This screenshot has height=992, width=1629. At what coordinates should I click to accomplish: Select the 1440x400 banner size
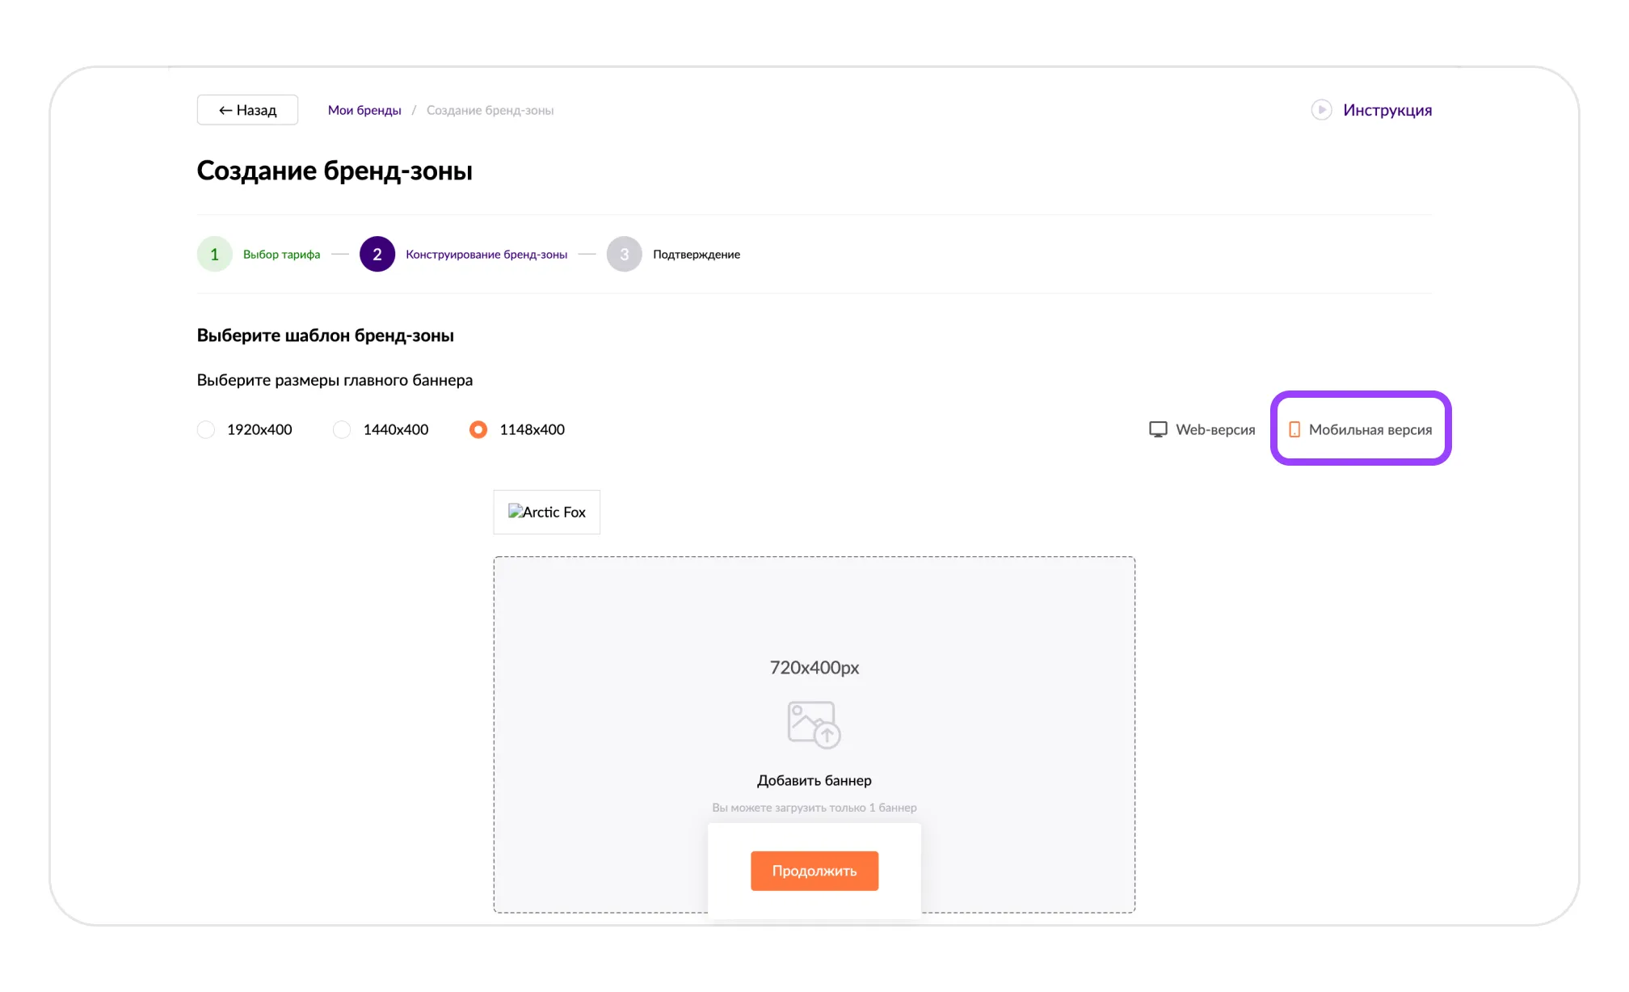pyautogui.click(x=343, y=429)
